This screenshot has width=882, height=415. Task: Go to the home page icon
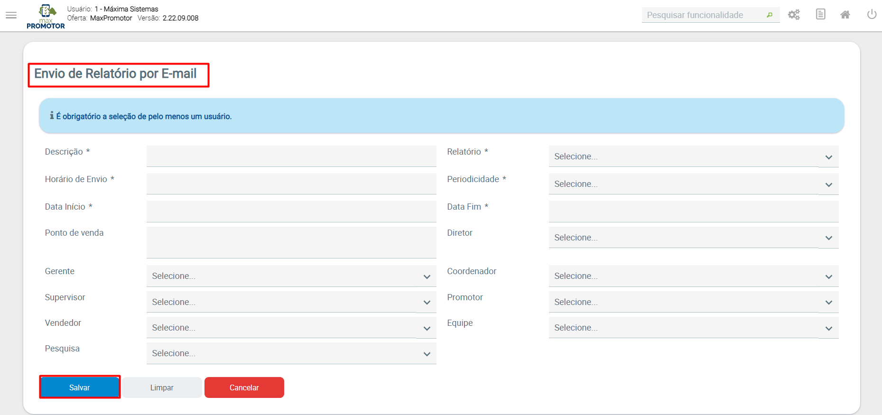845,15
